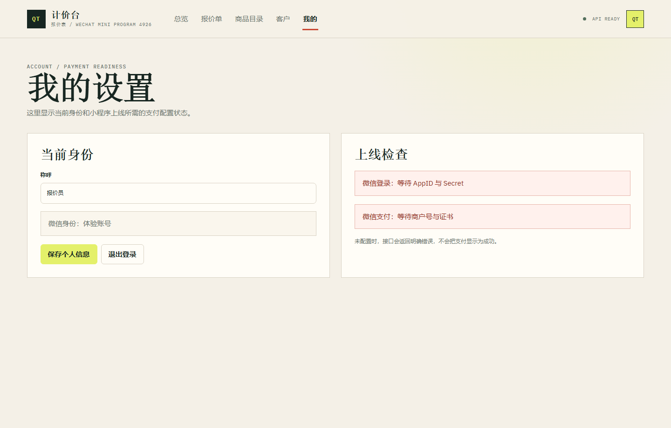Switch to the 商品目录 catalog tab

coord(249,19)
